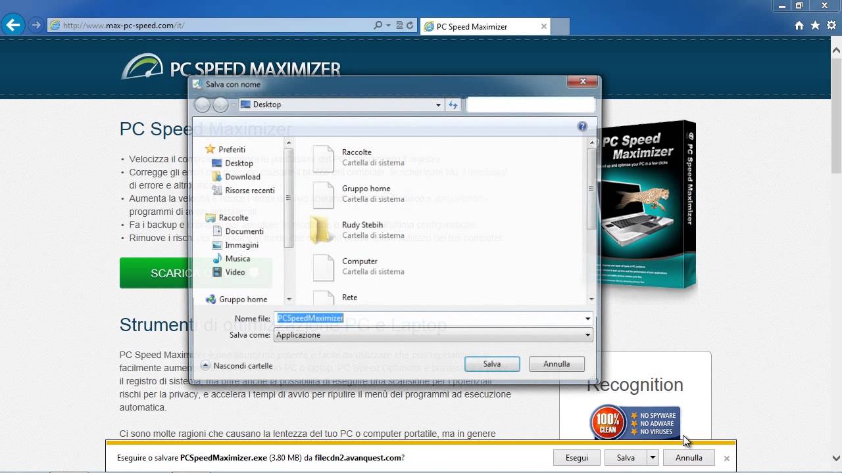This screenshot has height=473, width=842.
Task: Select Documenti library in navigation pane
Action: click(237, 231)
